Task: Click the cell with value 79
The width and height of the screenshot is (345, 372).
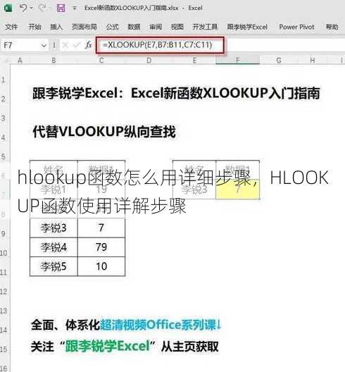Action: point(101,247)
